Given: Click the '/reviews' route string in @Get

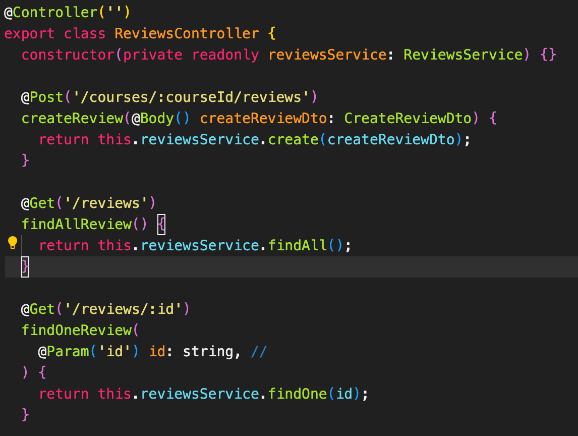Looking at the screenshot, I should click(x=106, y=203).
